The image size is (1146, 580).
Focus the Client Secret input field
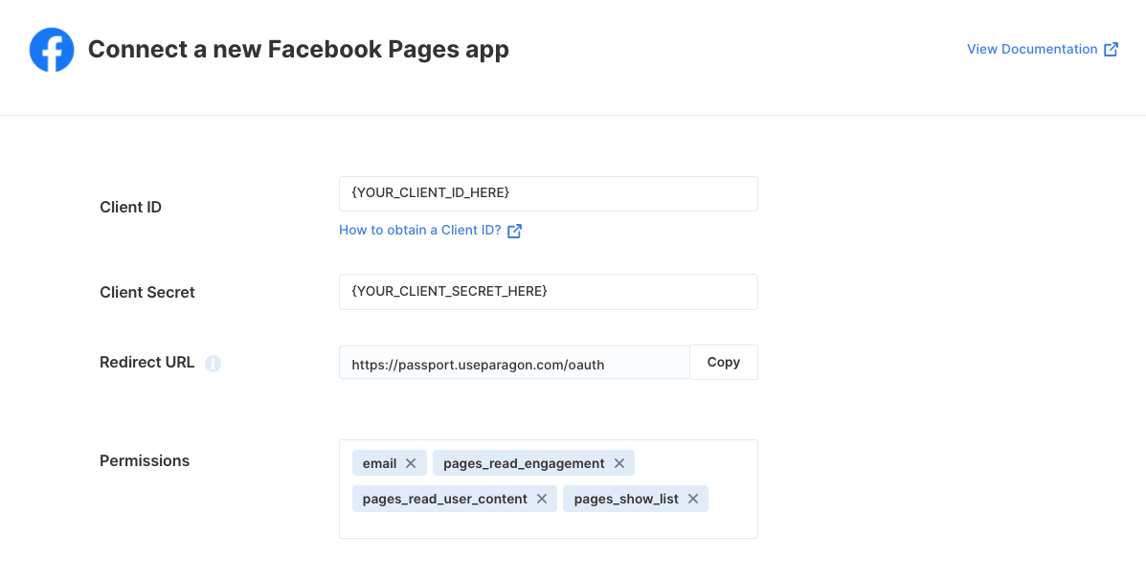[x=549, y=292]
